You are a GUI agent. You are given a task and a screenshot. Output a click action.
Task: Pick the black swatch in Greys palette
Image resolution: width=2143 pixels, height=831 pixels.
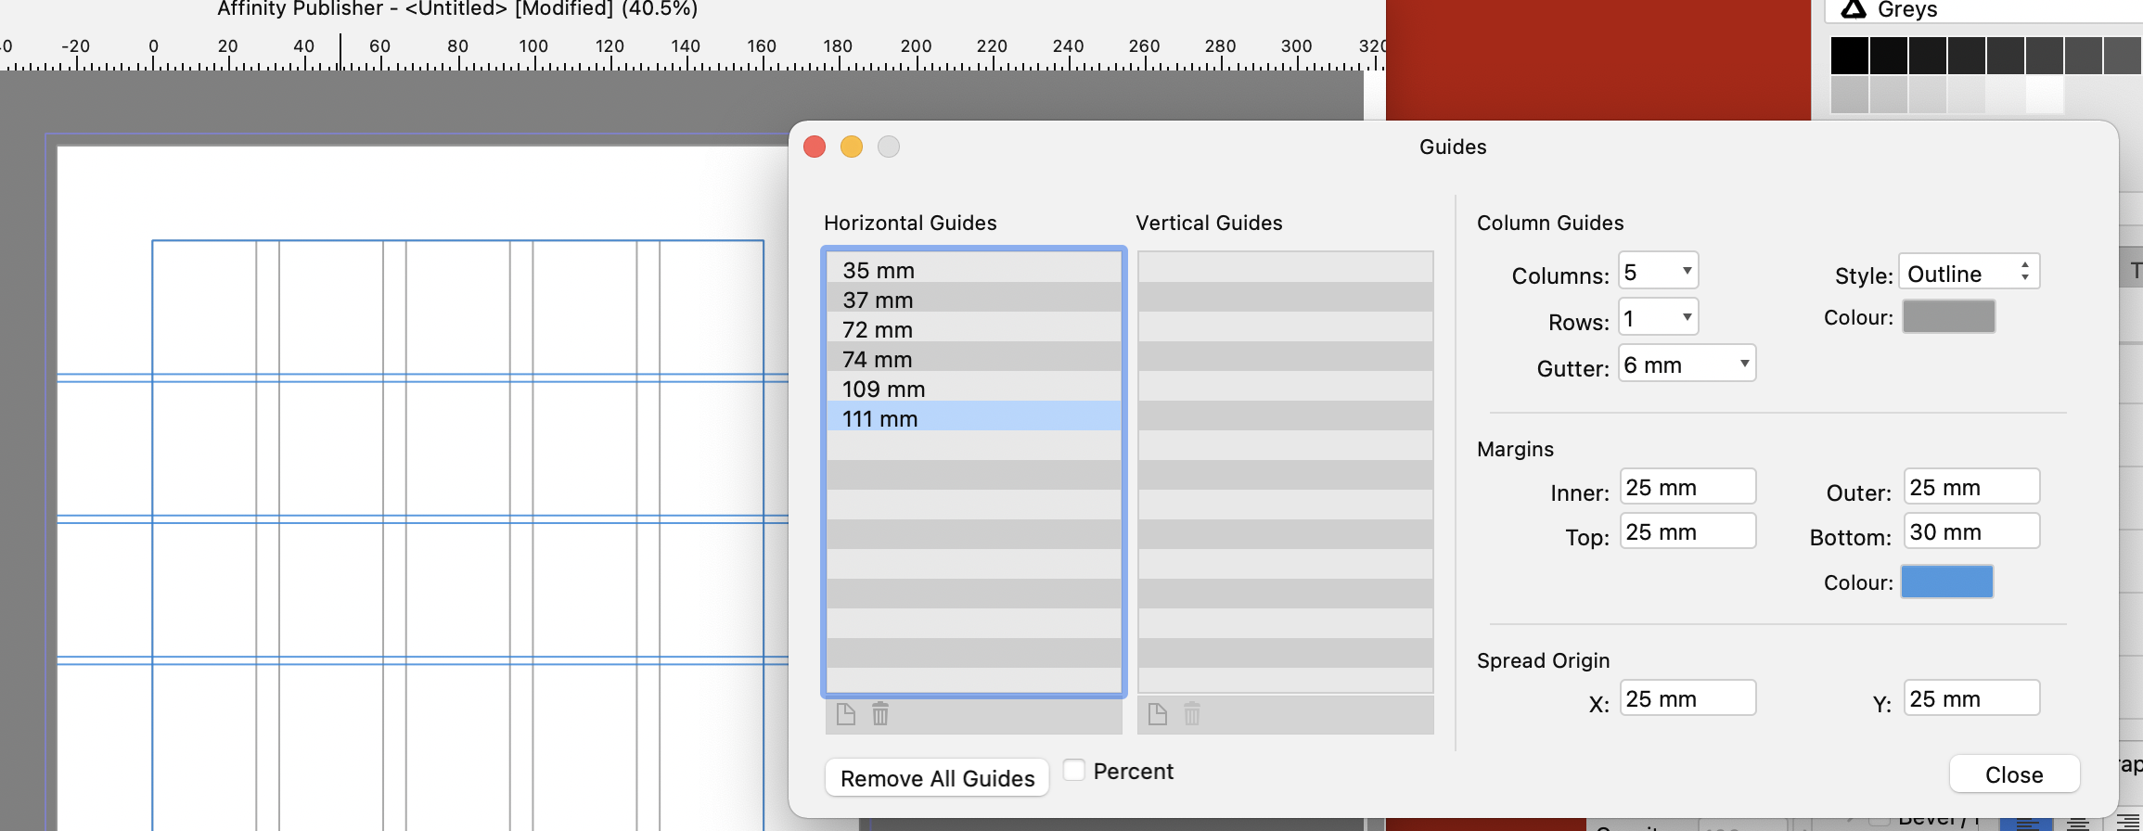coord(1849,56)
